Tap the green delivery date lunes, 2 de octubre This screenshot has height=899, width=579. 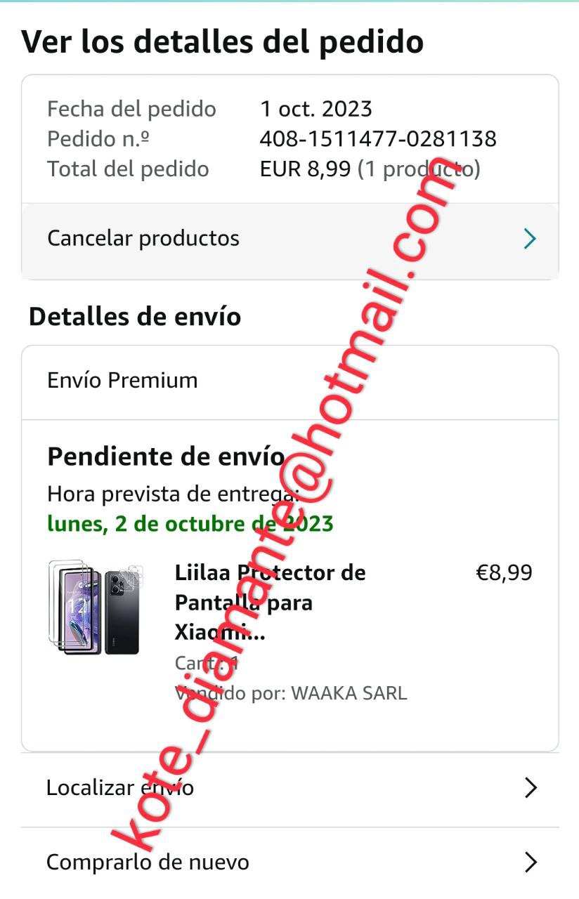(190, 524)
